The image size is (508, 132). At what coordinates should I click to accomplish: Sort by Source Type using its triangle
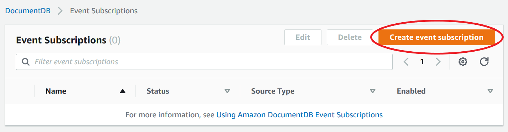pos(373,91)
